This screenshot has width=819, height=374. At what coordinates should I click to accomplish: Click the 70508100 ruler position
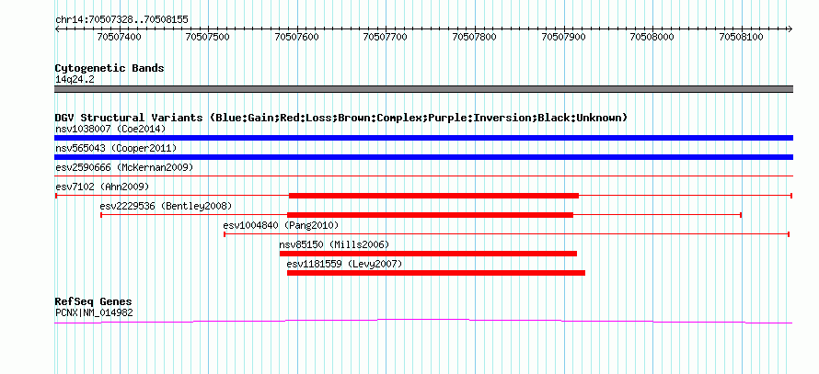[x=741, y=38]
